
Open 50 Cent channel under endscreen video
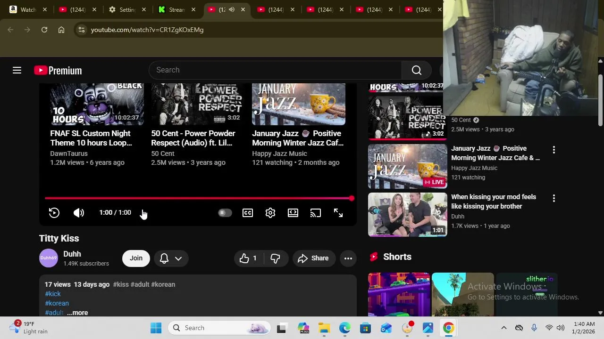coord(163,153)
